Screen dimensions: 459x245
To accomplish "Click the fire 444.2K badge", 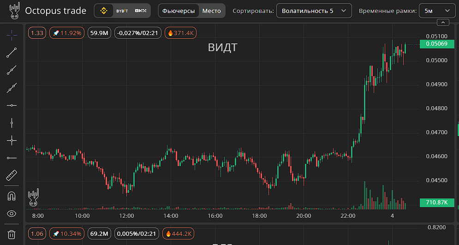I will tap(178, 233).
